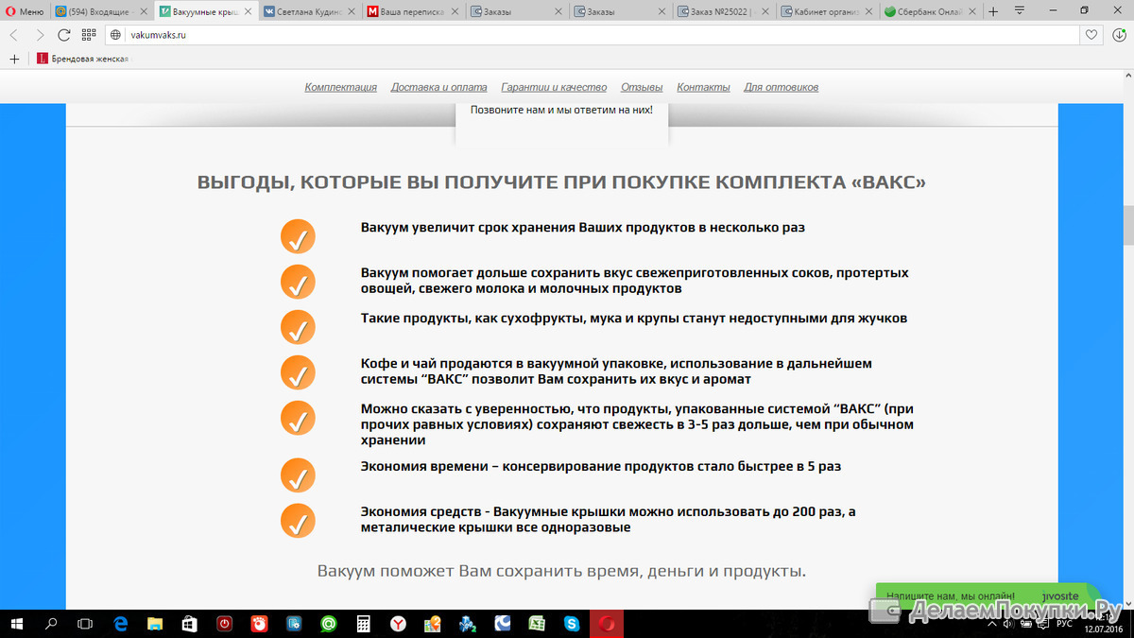
Task: Open Windows taskbar search
Action: (51, 623)
